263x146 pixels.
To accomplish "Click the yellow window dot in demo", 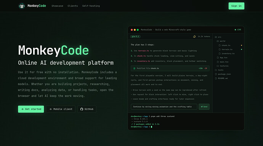I will point(135,30).
